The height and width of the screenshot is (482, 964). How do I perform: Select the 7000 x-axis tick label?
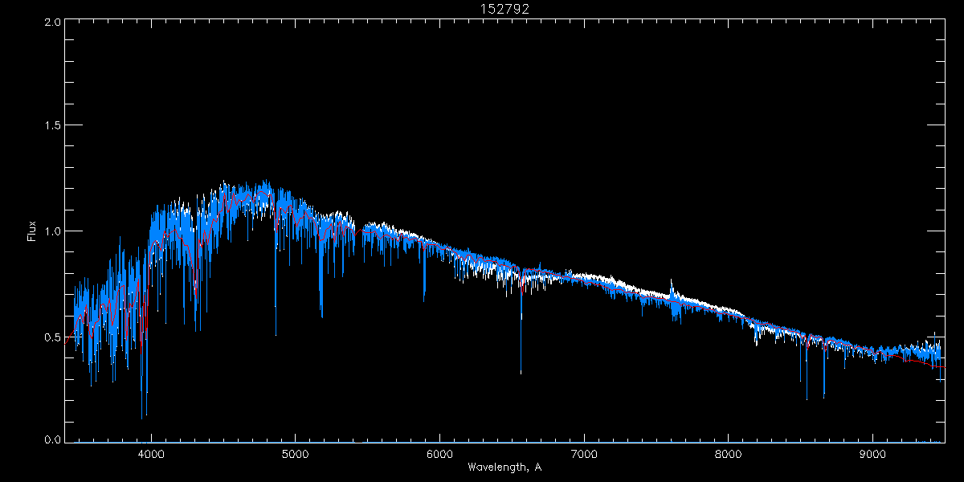pos(584,453)
